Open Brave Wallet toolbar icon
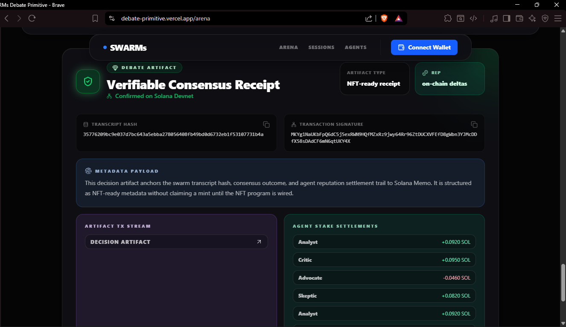Image resolution: width=566 pixels, height=327 pixels. click(519, 18)
